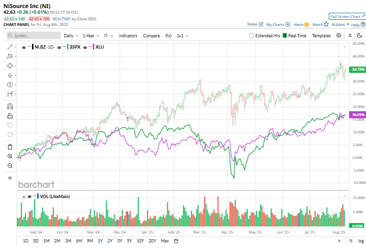Open options dots for NI.BZ series

pyautogui.click(x=29, y=47)
